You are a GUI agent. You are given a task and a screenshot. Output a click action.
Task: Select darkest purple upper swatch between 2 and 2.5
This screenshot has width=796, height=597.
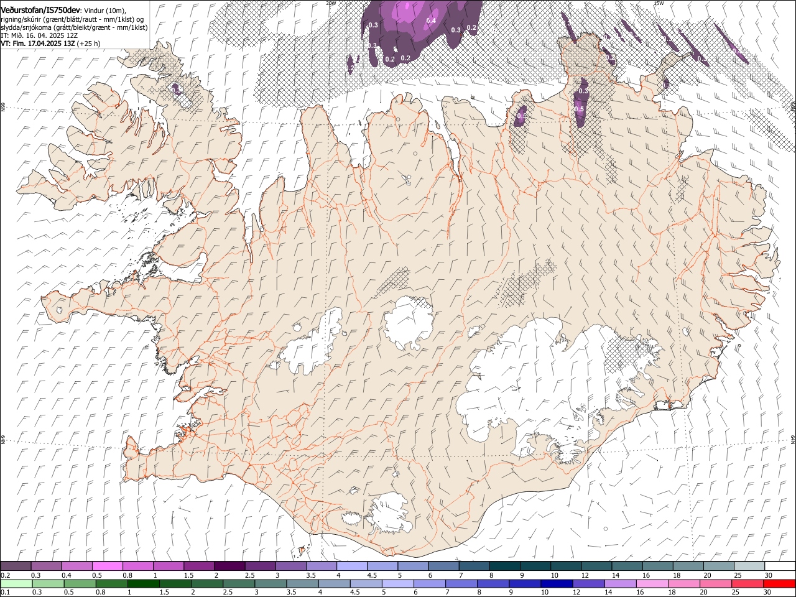click(x=229, y=566)
